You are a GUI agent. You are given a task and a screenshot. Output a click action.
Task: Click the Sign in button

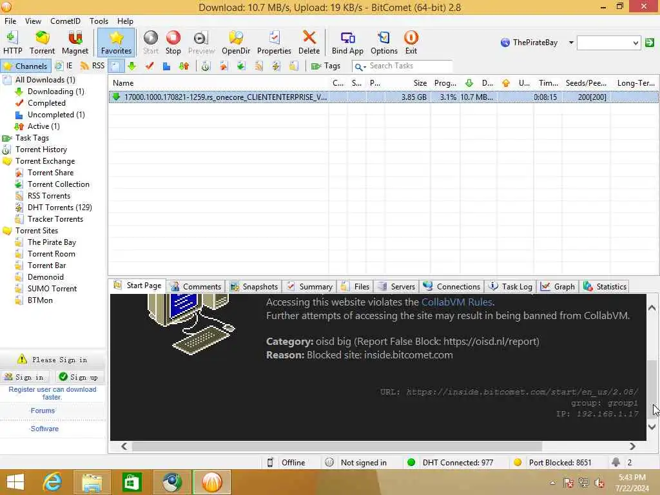(x=25, y=377)
